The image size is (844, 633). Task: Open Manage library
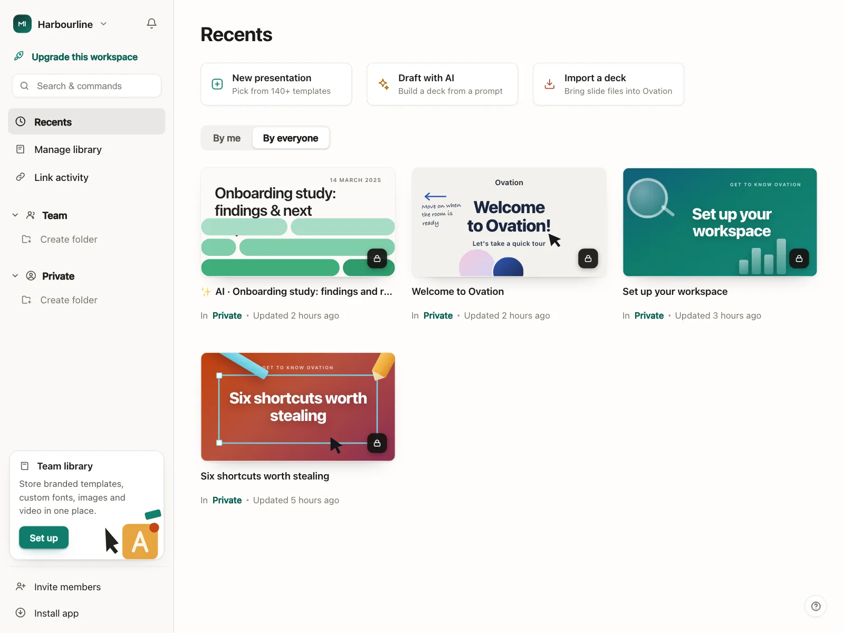point(87,149)
